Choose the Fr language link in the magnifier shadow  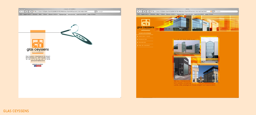80,37
